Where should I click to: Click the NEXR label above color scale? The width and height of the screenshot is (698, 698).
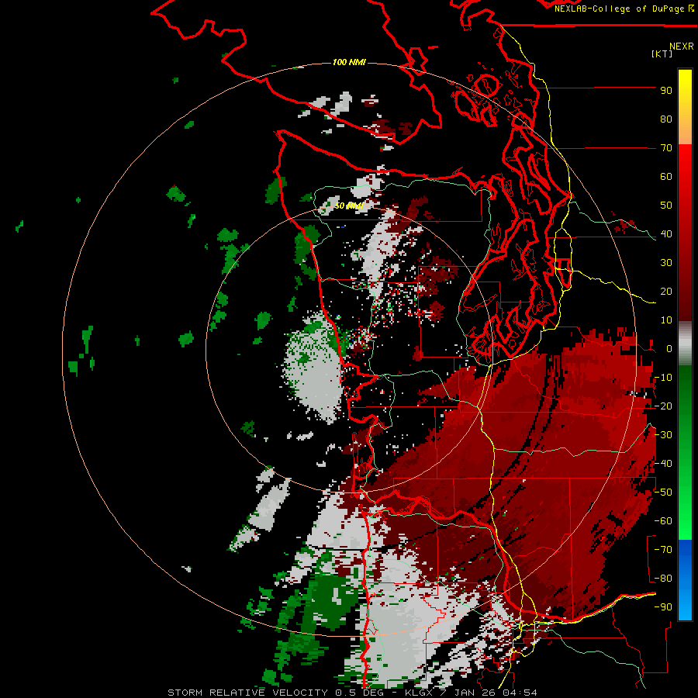point(681,47)
